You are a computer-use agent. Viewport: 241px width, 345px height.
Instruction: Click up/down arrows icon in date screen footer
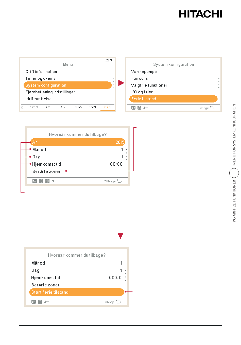[41, 181]
